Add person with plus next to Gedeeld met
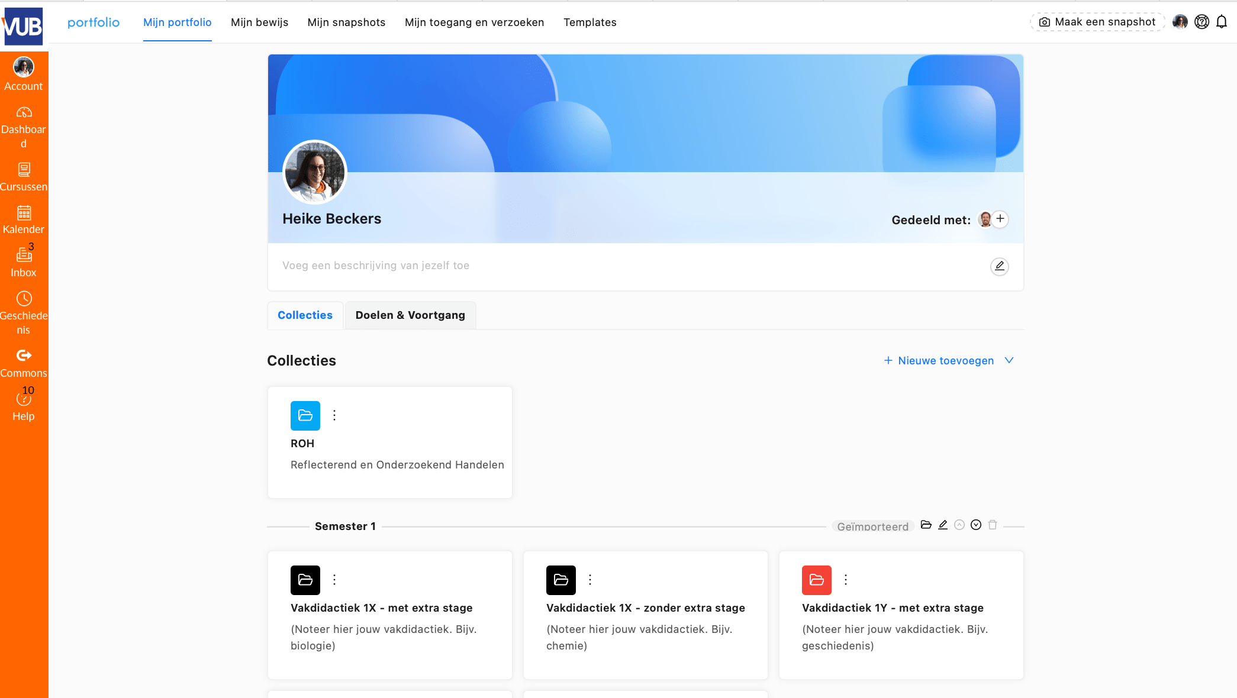The image size is (1237, 698). pos(1000,219)
